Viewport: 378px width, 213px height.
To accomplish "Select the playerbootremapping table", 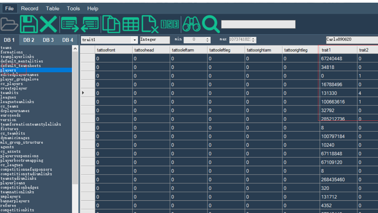I will [x=22, y=160].
